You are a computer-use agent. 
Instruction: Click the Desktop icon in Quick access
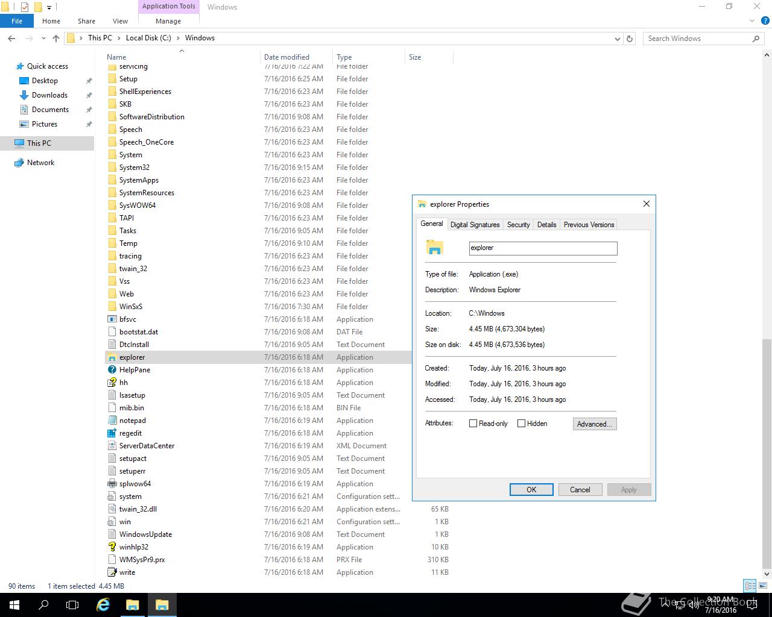pos(24,81)
